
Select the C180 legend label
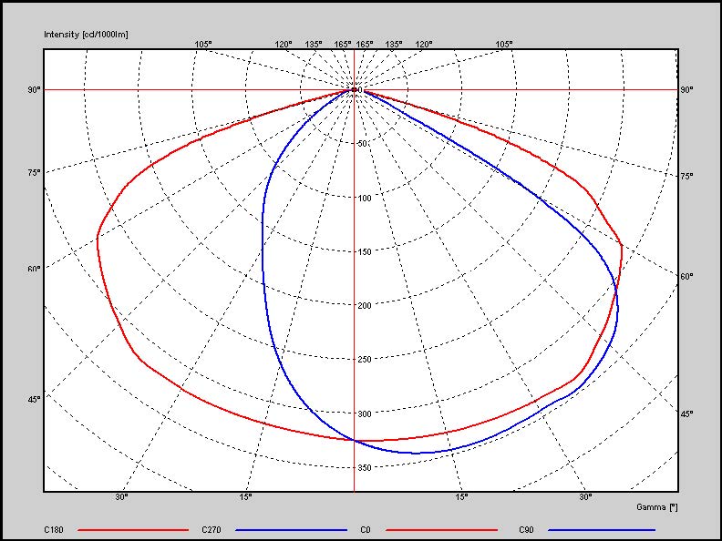[54, 529]
